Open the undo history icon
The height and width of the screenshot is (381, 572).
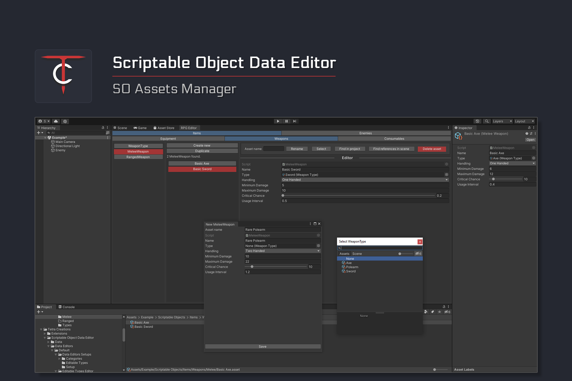[x=478, y=121]
